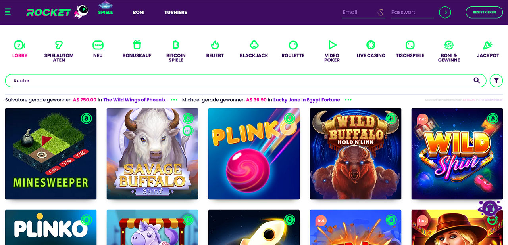Screen dimensions: 508x245
Task: Open the Roulette category icon
Action: coord(293,45)
